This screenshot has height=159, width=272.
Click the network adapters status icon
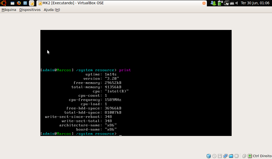pos(225,156)
